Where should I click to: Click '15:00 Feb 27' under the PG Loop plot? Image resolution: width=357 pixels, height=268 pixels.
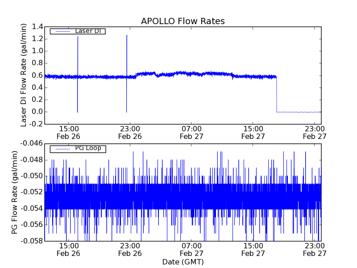click(253, 250)
